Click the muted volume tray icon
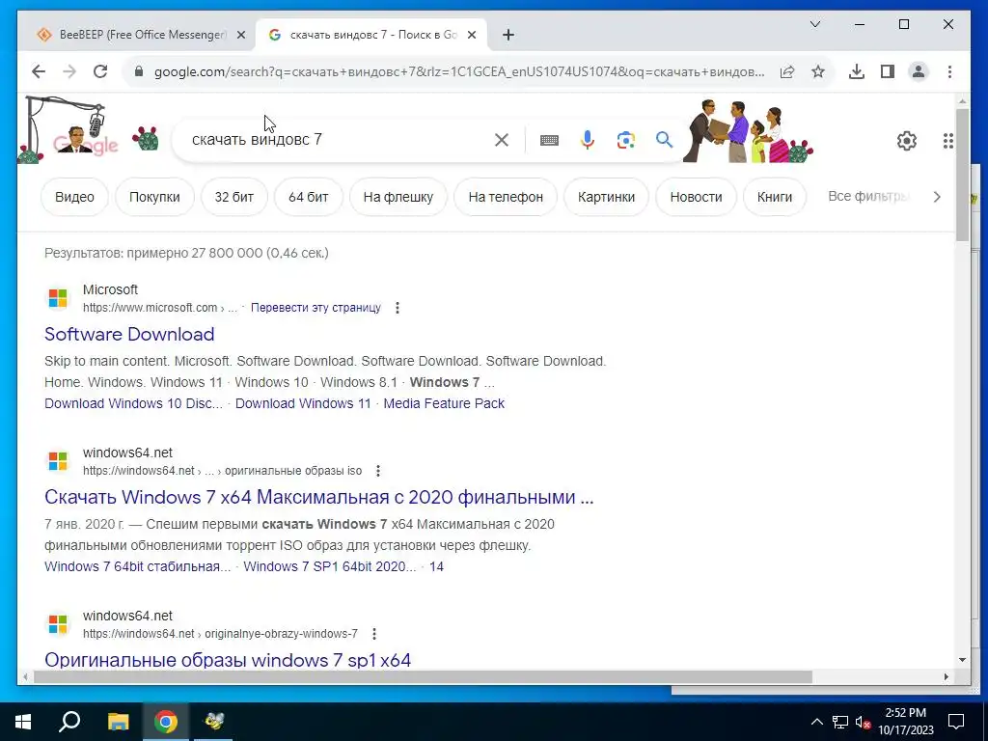Screen dimensions: 988x741 864,722
